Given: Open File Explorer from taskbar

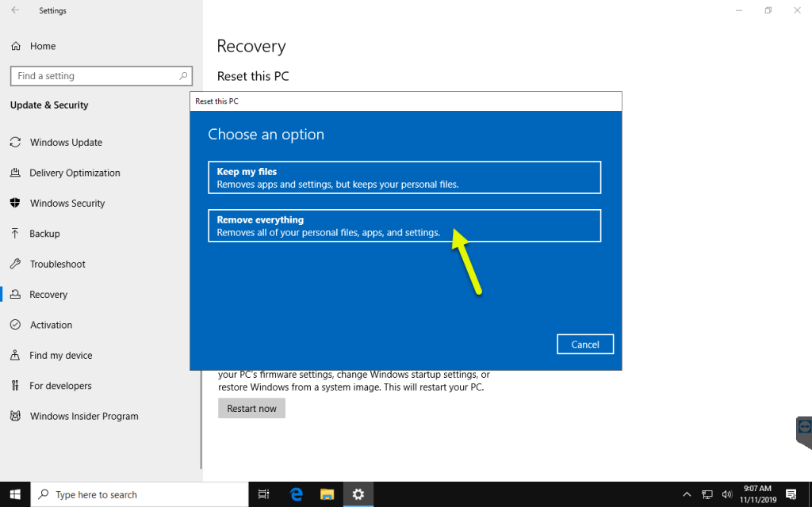Looking at the screenshot, I should point(327,494).
